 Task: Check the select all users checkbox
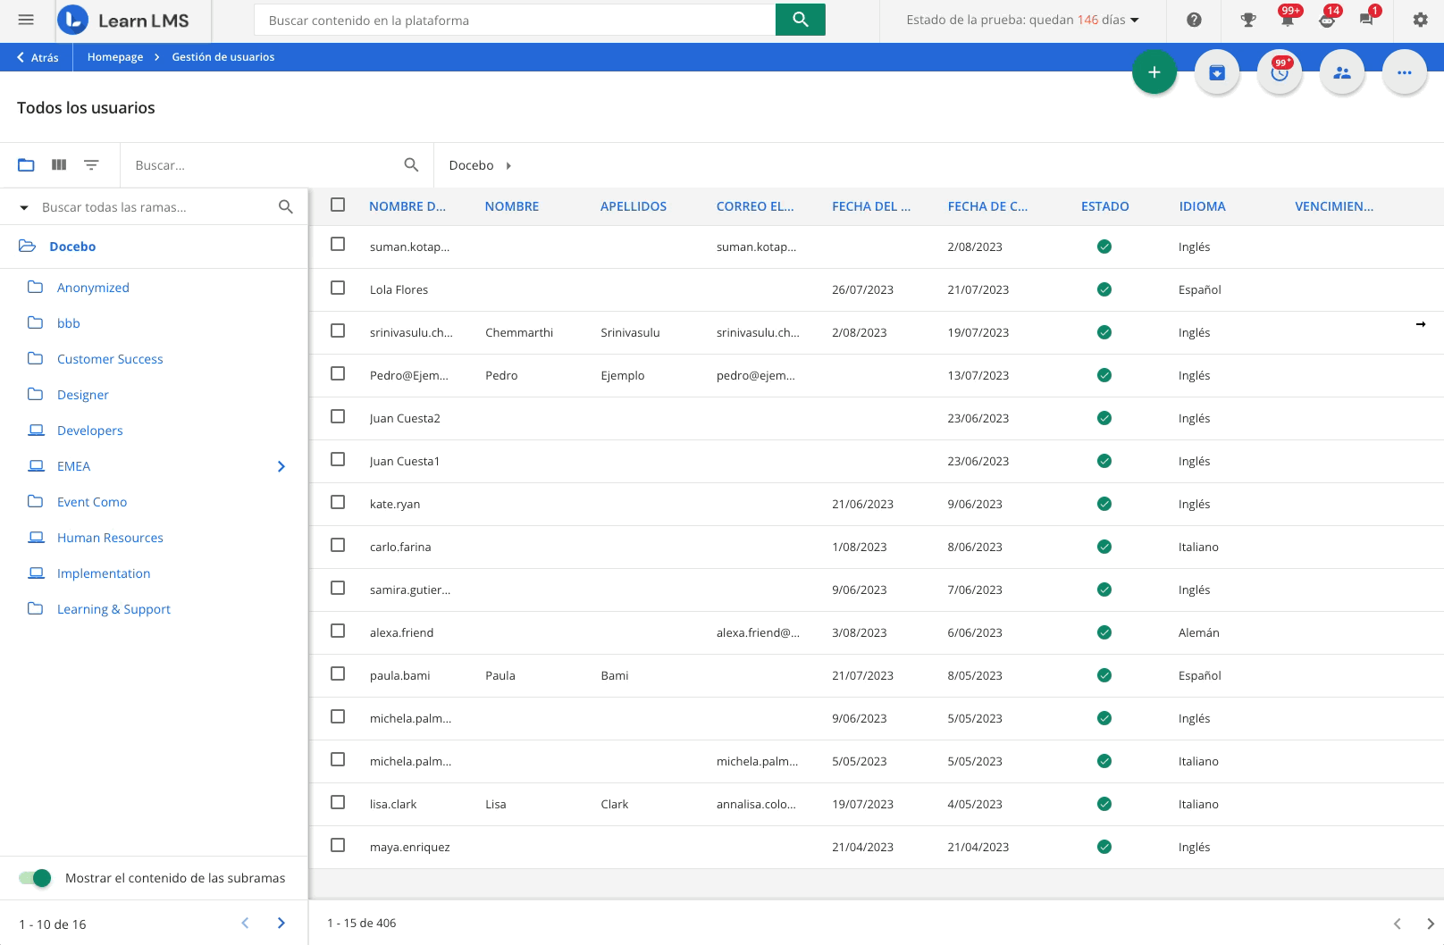tap(338, 205)
